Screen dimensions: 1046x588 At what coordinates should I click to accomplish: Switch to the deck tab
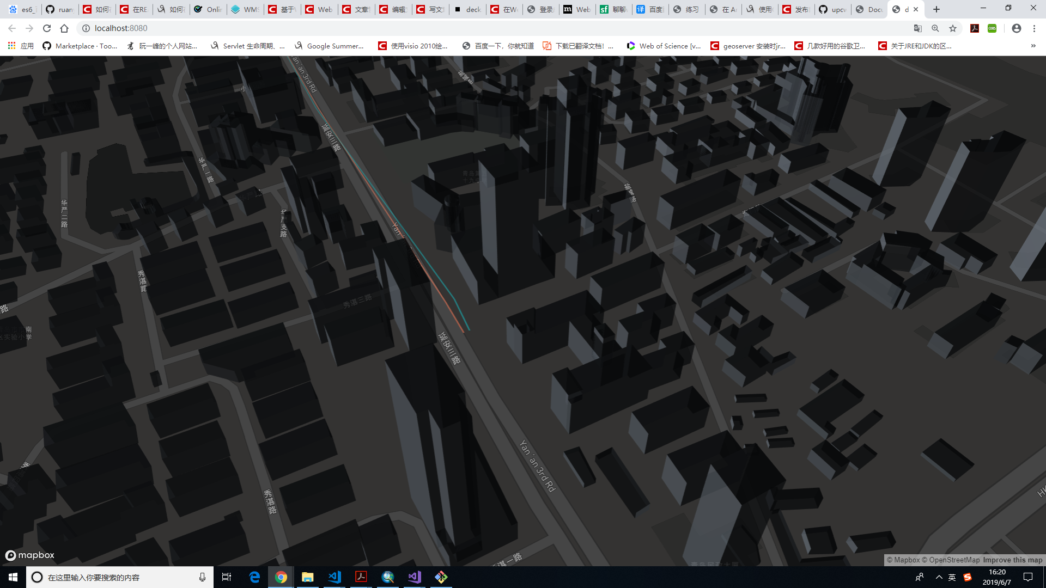467,9
